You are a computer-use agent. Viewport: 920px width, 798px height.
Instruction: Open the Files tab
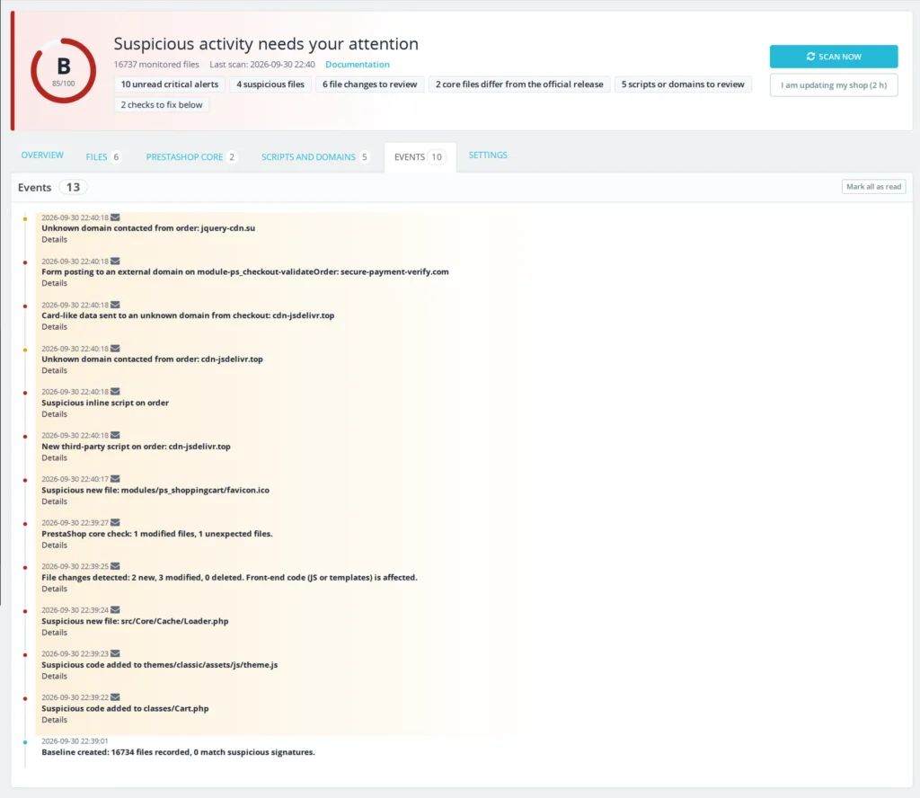coord(102,156)
